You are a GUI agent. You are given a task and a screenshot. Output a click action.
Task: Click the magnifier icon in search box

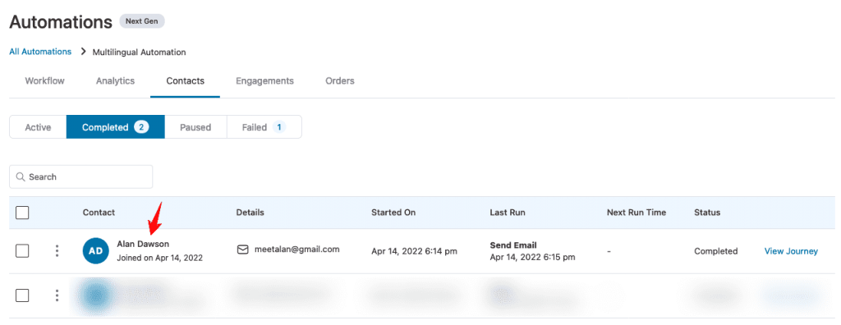21,177
